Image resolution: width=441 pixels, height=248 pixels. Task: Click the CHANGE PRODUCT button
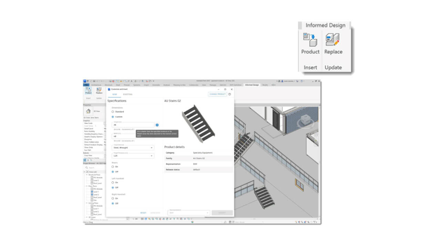[217, 94]
